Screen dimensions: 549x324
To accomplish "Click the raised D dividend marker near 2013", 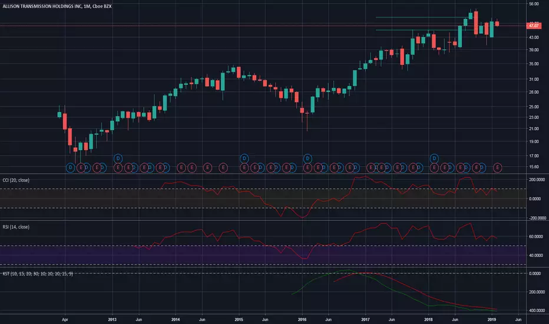I will [118, 158].
